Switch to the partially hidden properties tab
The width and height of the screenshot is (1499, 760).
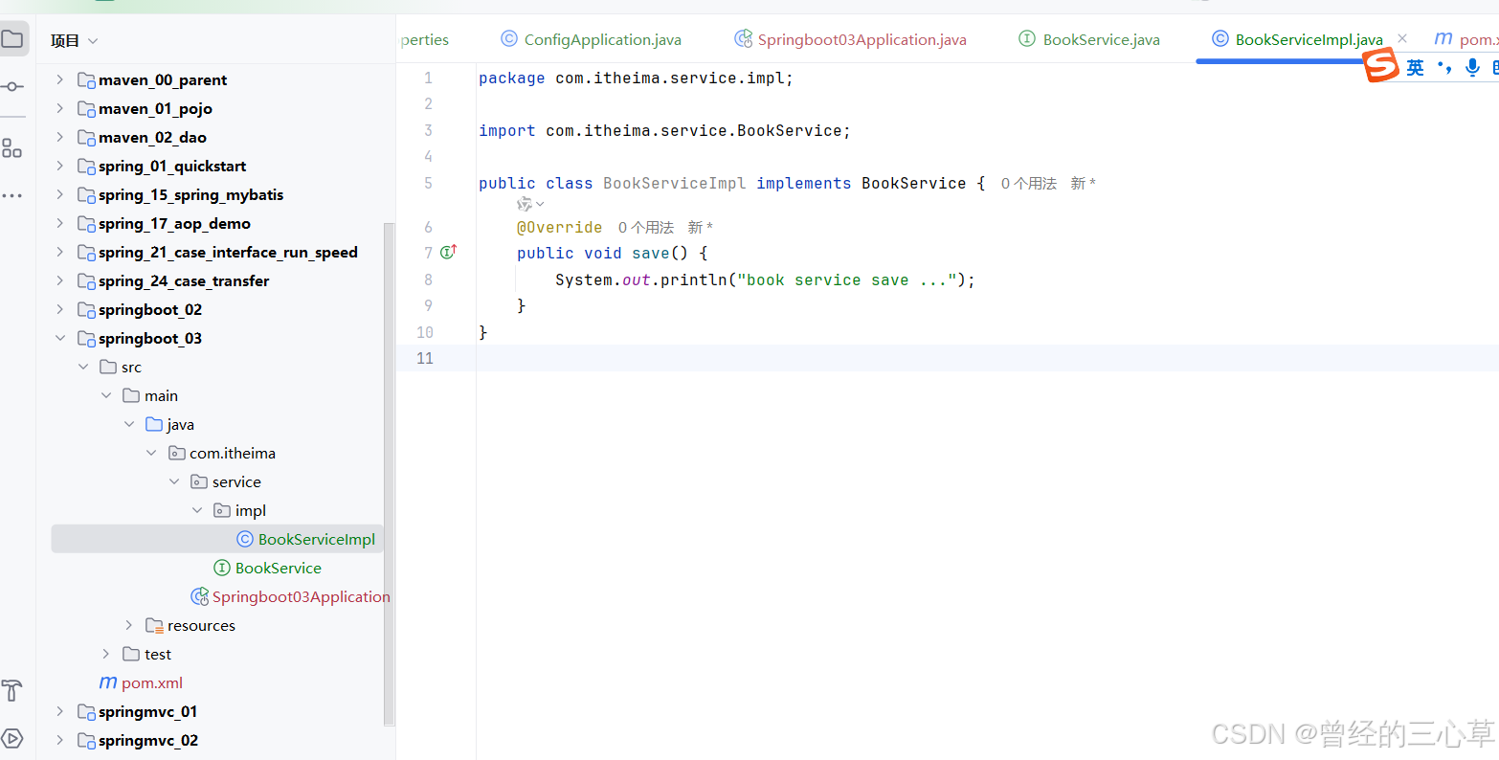point(425,39)
